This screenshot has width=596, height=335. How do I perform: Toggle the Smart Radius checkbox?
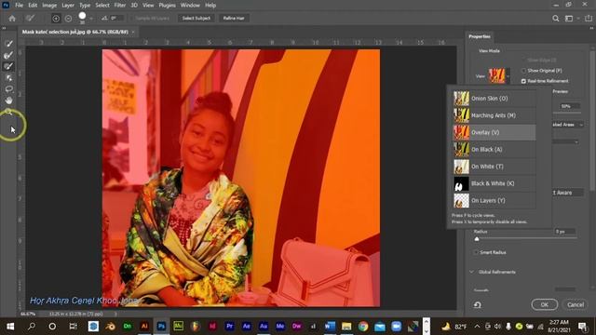coord(476,252)
